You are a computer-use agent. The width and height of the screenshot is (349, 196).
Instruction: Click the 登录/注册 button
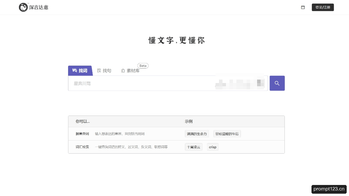click(323, 7)
